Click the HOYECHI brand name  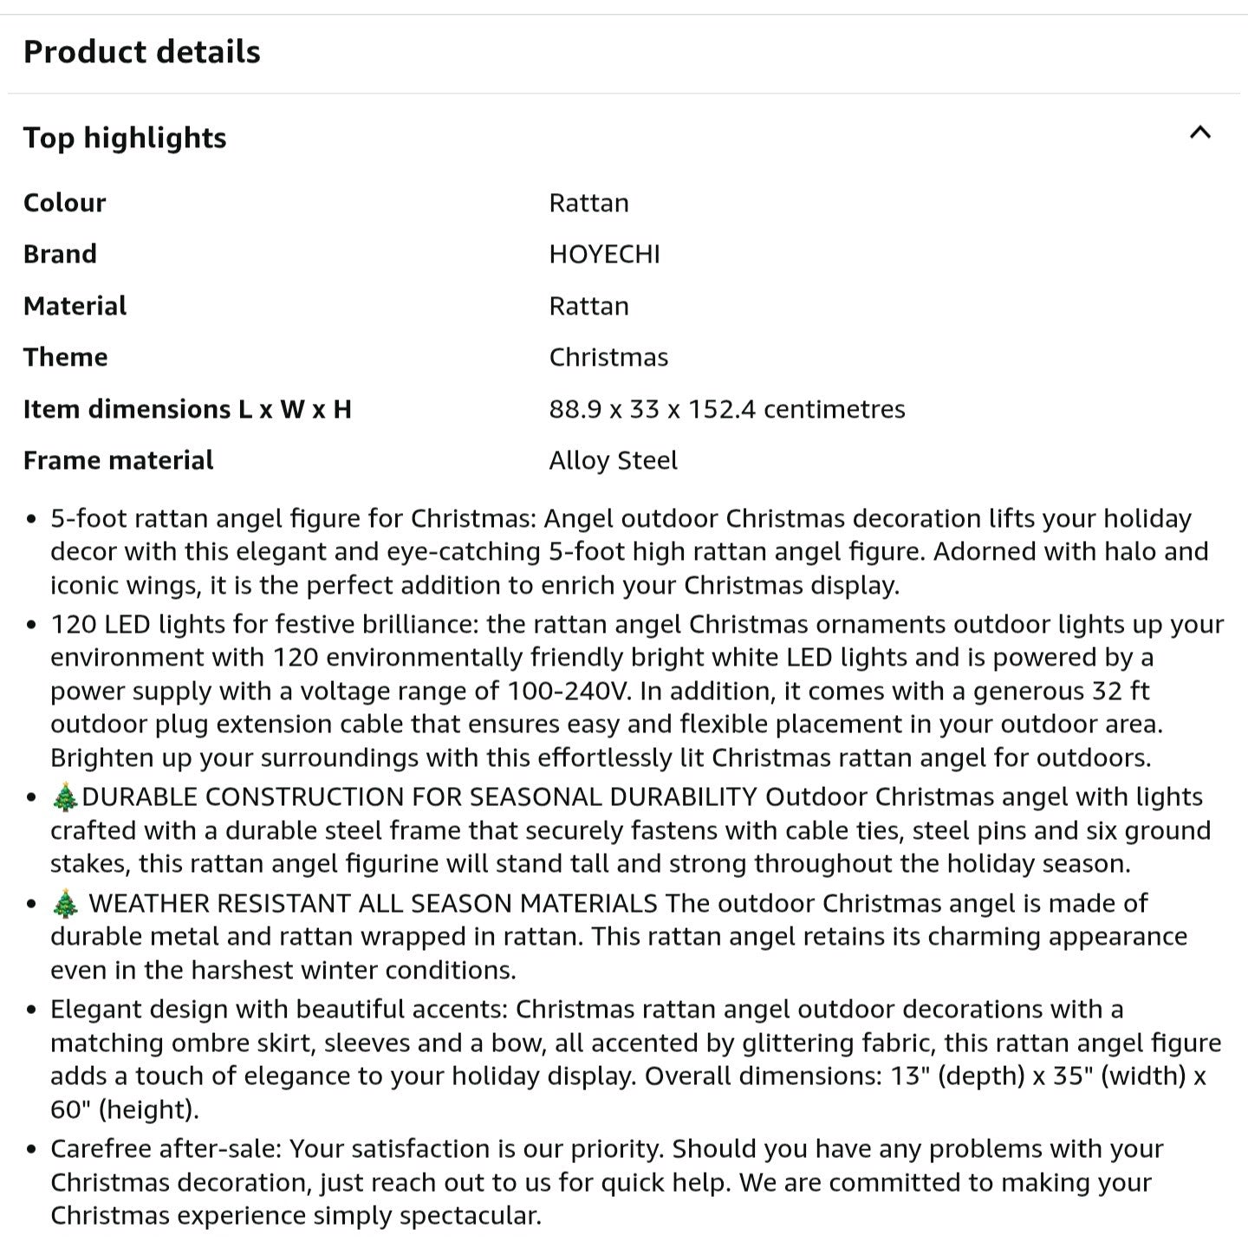pyautogui.click(x=604, y=254)
